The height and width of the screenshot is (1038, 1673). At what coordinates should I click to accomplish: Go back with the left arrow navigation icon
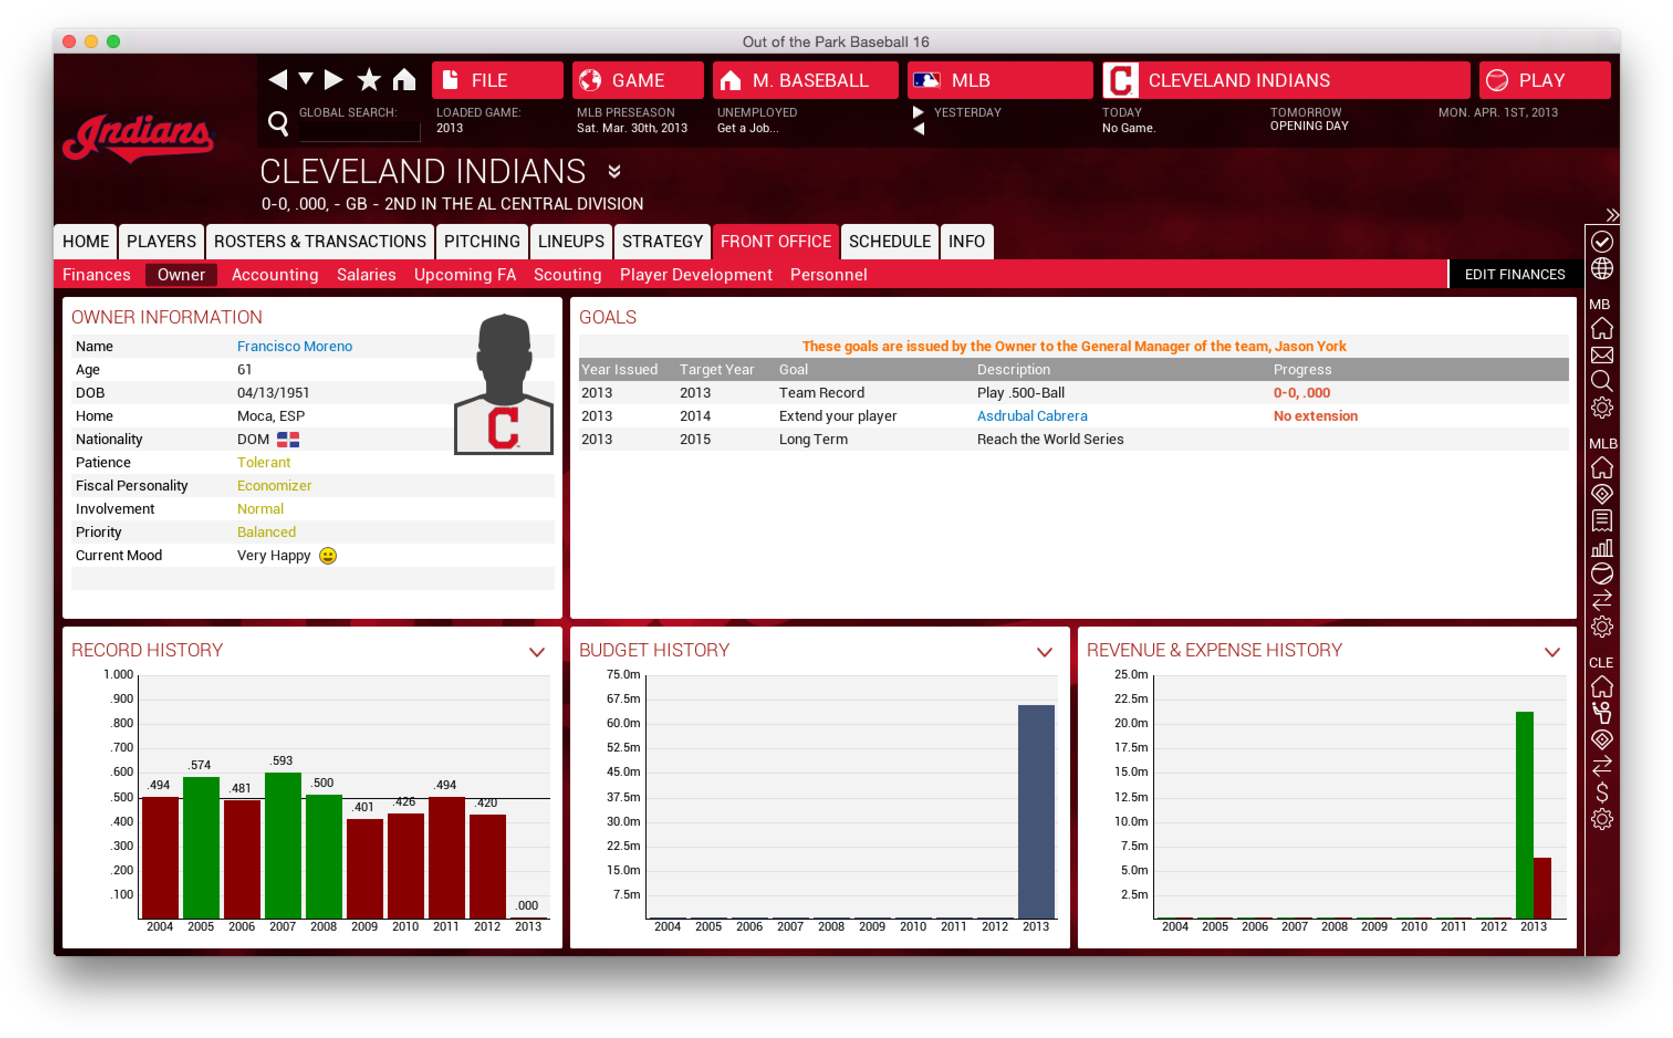click(x=277, y=80)
